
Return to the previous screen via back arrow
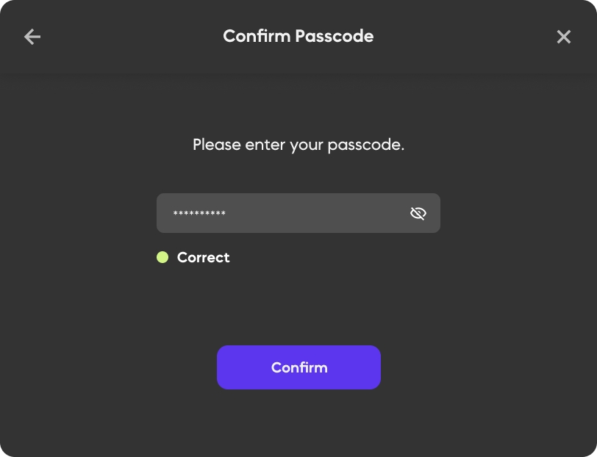pyautogui.click(x=32, y=37)
